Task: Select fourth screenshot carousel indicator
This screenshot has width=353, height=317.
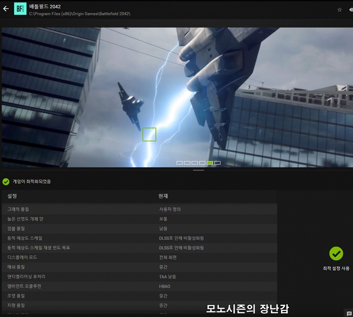Action: [x=202, y=162]
